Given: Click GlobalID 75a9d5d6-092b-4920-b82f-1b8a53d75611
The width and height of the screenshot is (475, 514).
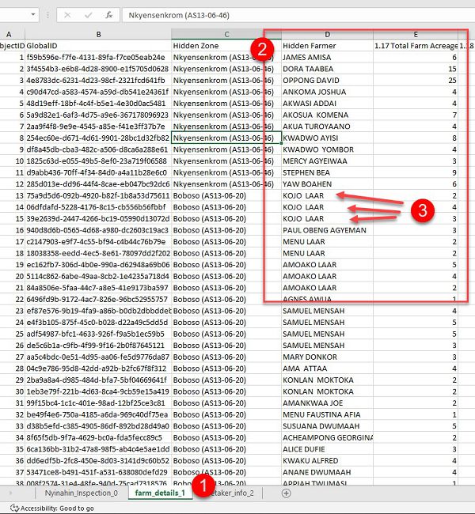Looking at the screenshot, I should pos(98,195).
